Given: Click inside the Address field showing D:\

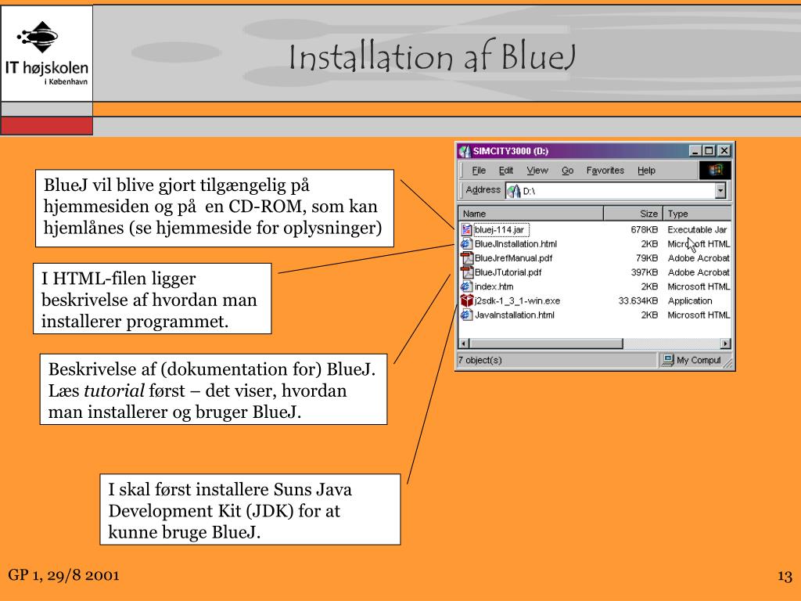Looking at the screenshot, I should 615,191.
